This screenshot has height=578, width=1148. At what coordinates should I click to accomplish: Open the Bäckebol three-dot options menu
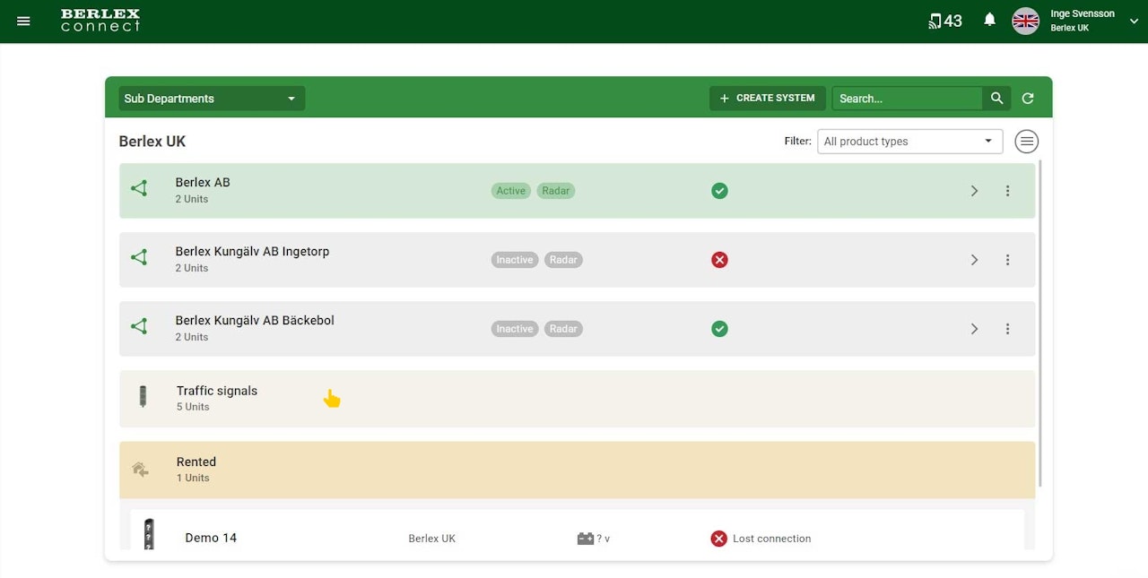click(1007, 329)
